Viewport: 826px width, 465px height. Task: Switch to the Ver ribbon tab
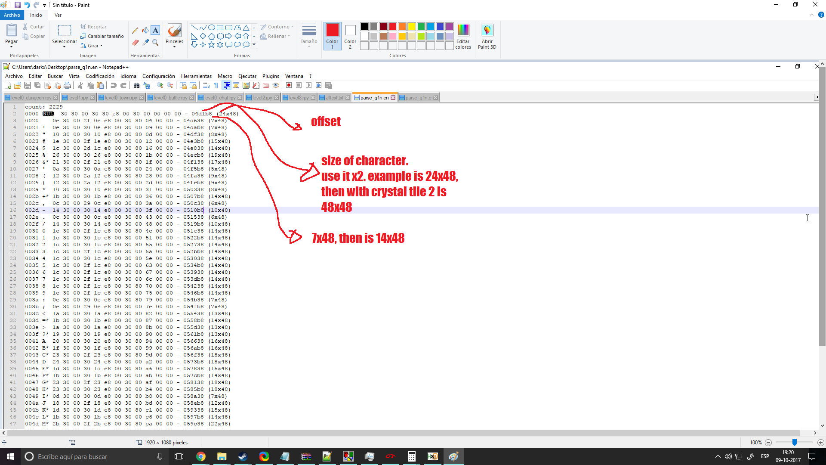pyautogui.click(x=58, y=15)
